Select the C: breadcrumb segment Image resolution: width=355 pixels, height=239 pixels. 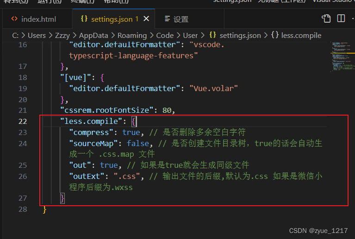(x=15, y=36)
